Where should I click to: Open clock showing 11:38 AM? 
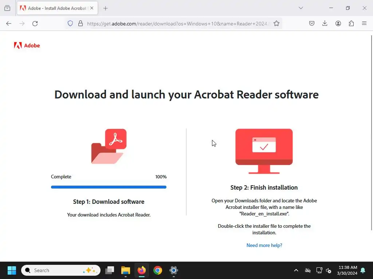pyautogui.click(x=347, y=270)
